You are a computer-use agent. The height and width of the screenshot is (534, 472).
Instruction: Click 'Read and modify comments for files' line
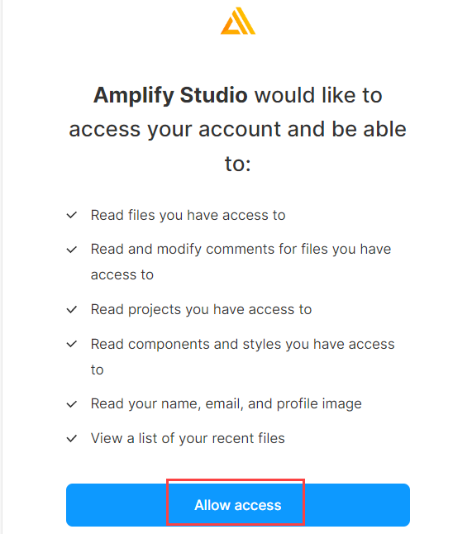pyautogui.click(x=241, y=250)
